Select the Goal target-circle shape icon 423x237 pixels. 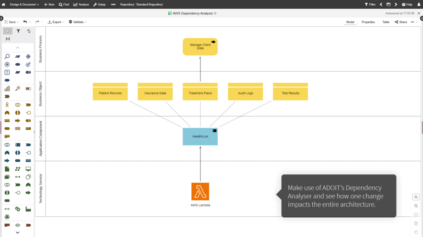(x=7, y=64)
